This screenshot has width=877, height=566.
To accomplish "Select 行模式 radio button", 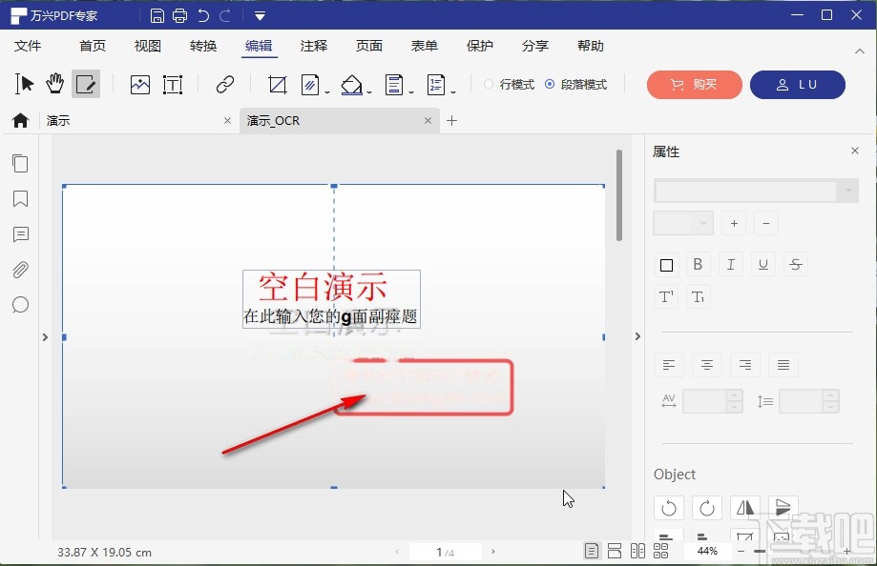I will tap(489, 85).
